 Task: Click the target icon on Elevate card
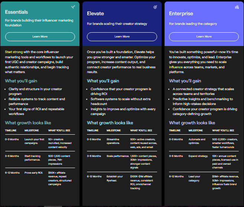point(155,7)
